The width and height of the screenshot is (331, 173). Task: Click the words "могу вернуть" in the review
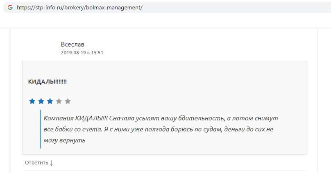point(64,140)
